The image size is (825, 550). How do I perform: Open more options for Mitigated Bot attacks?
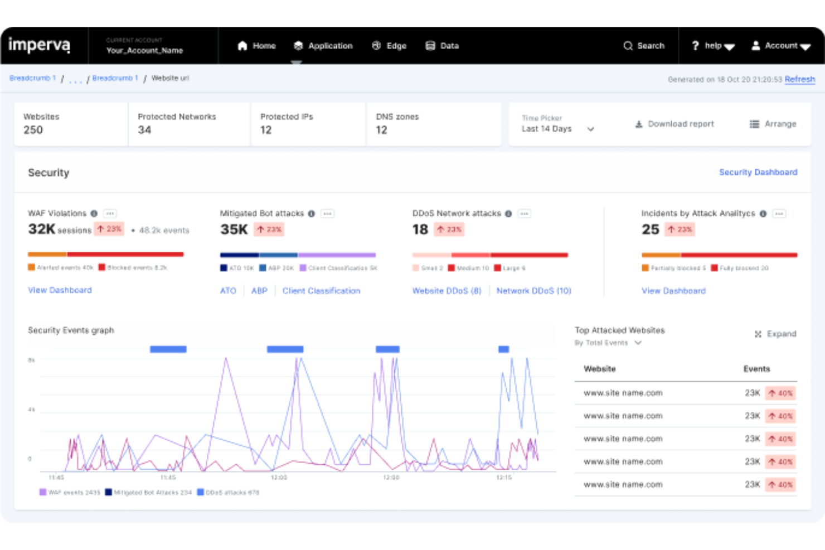click(x=328, y=214)
